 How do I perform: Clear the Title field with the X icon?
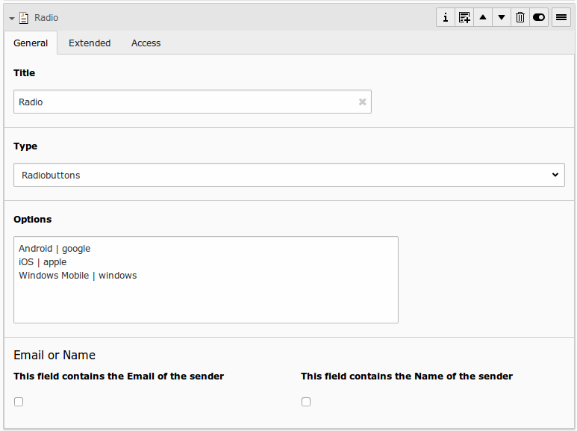coord(362,102)
